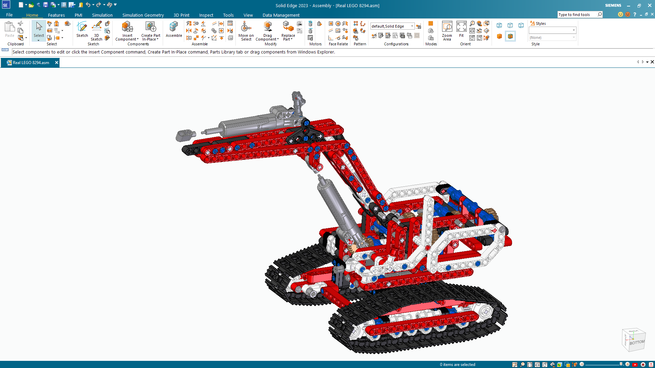Viewport: 655px width, 368px height.
Task: Switch to the Simulation Geometry tab
Action: coord(143,15)
